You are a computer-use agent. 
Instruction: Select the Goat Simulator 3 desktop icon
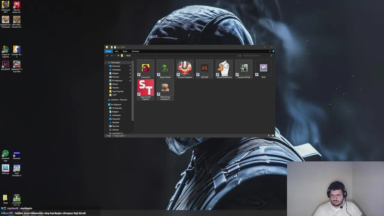17,170
